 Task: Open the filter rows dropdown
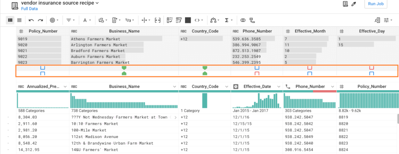click(x=71, y=20)
